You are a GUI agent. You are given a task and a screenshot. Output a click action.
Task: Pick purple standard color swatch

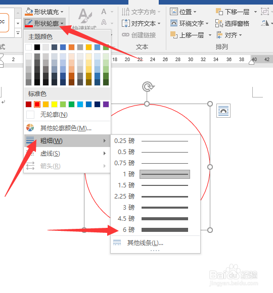(106, 104)
